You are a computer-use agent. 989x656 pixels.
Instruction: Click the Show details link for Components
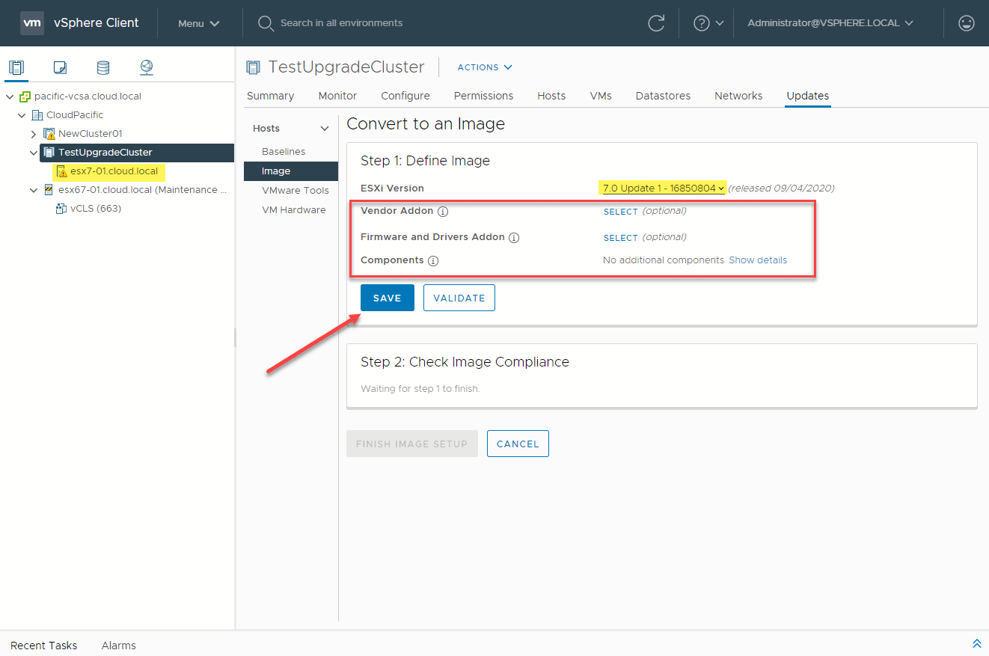click(758, 260)
